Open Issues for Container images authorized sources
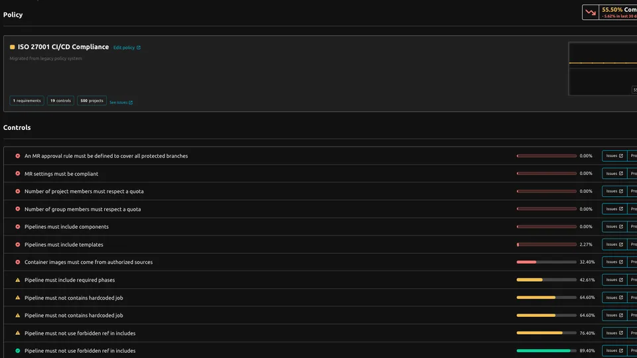637x358 pixels. coord(614,263)
